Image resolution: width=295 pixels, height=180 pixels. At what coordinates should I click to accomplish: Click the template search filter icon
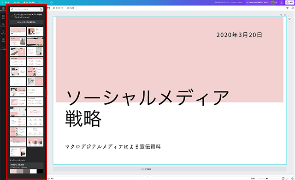point(41,9)
